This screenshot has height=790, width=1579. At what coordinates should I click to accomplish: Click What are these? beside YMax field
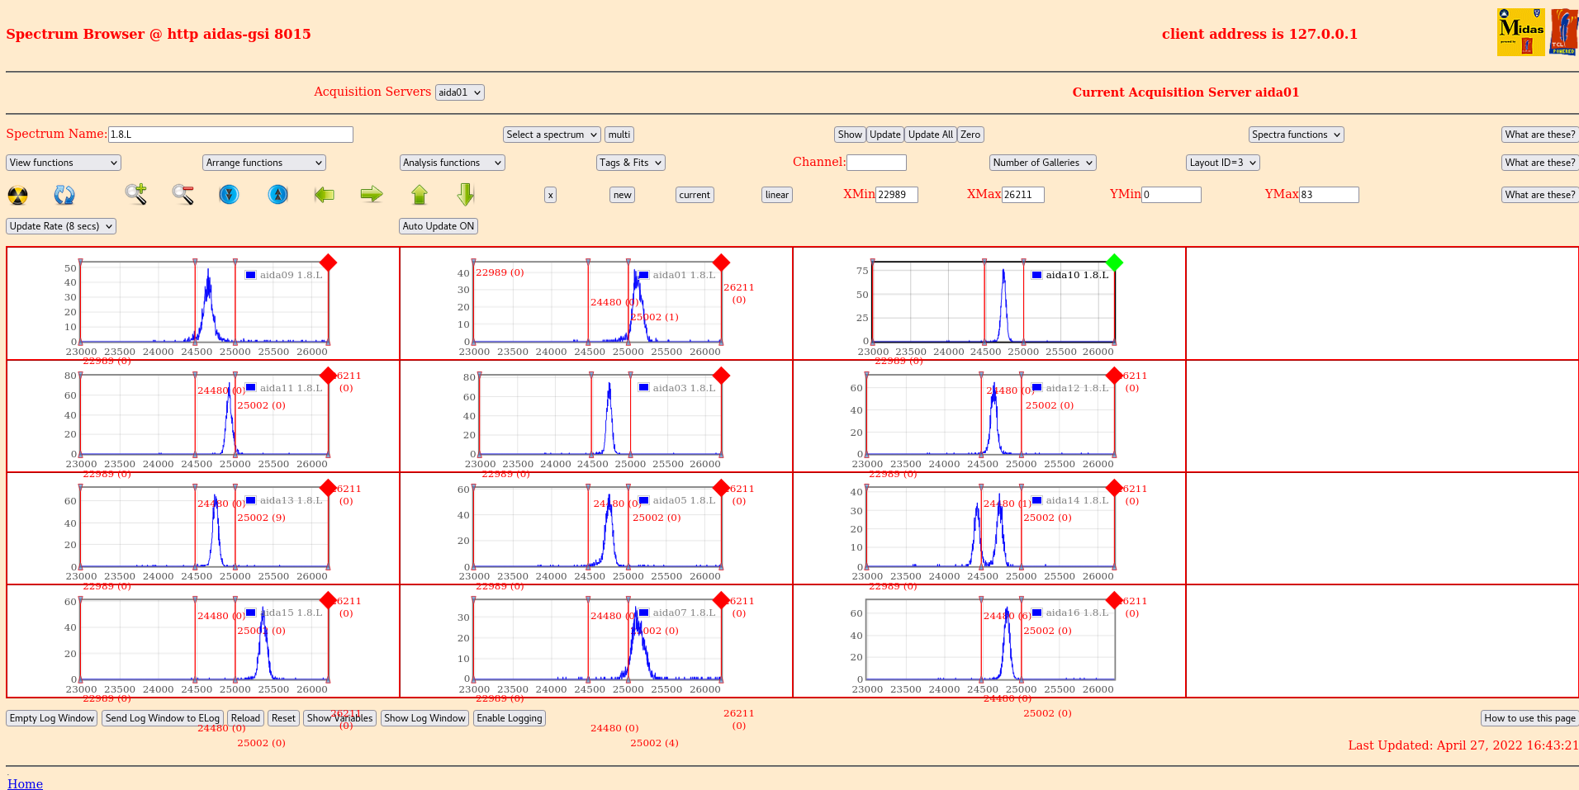(x=1539, y=195)
